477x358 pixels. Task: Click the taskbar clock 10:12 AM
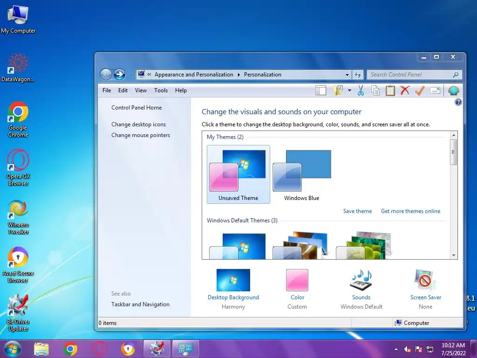pos(453,349)
